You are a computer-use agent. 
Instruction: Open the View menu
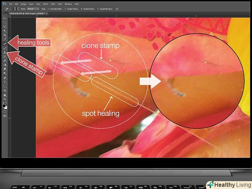click(60, 4)
